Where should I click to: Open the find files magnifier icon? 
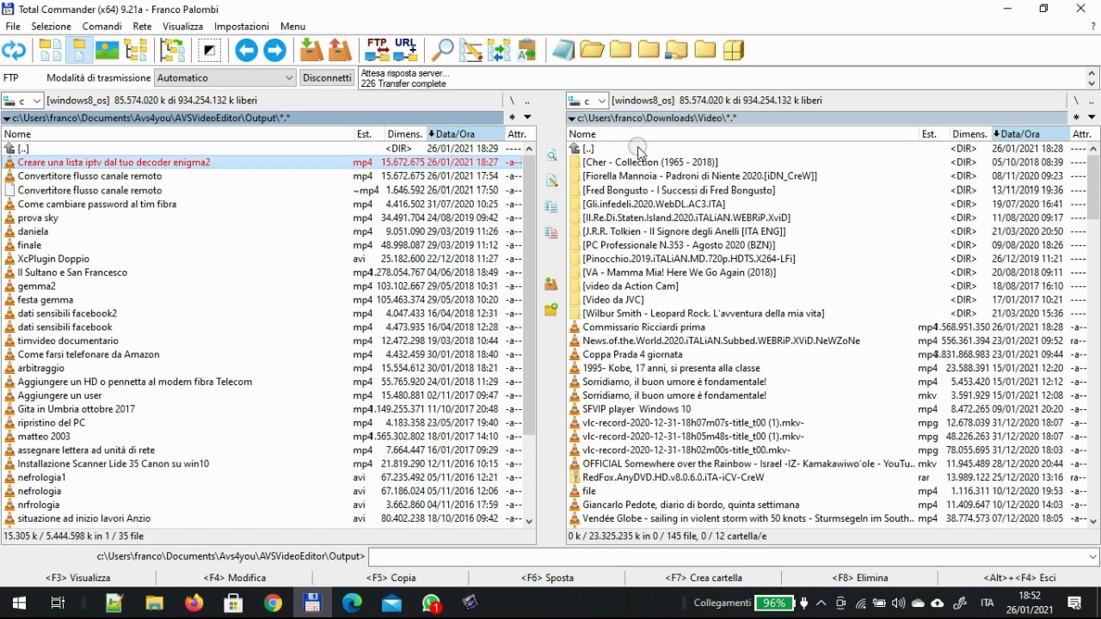(442, 51)
